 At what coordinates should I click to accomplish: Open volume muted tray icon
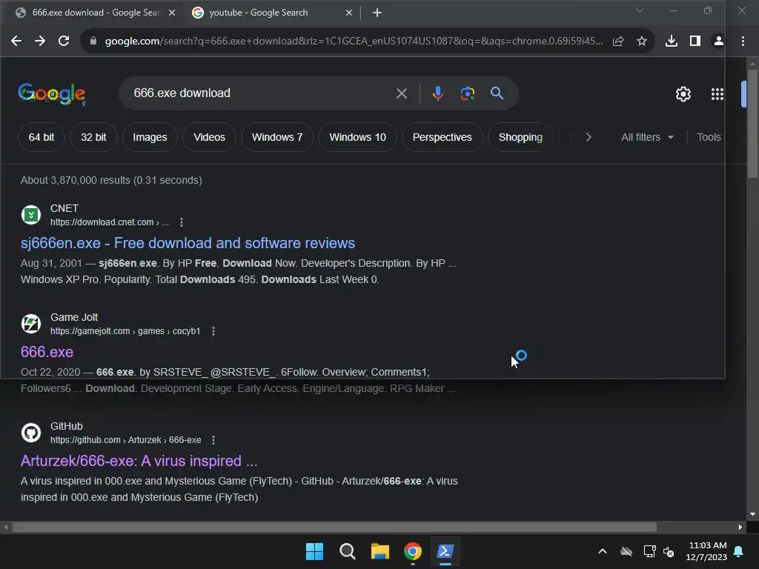(x=669, y=551)
